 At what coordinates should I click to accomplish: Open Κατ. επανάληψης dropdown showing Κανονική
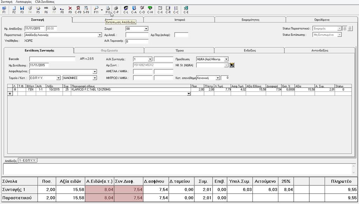click(x=217, y=78)
